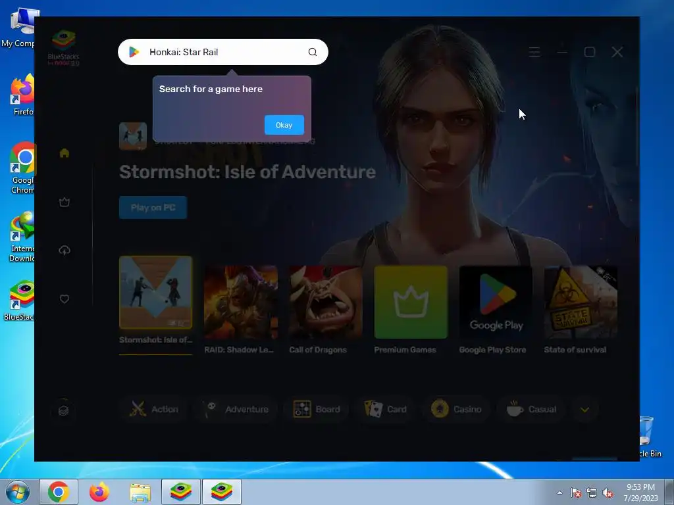Image resolution: width=674 pixels, height=505 pixels.
Task: Click Stormshot: Isle of Adventure title
Action: tap(247, 172)
